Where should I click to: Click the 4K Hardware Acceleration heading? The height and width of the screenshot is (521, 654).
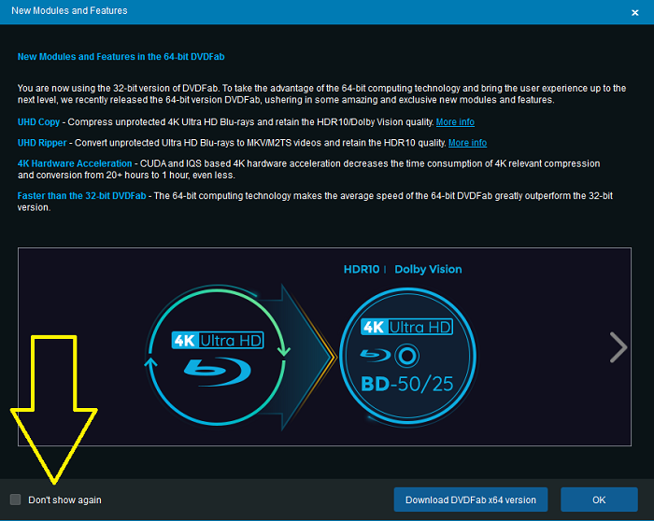point(75,163)
